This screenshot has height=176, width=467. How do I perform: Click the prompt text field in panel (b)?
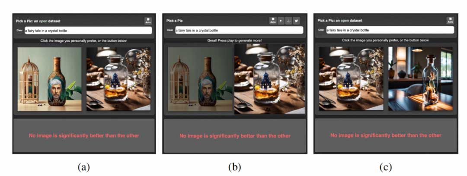coord(239,30)
